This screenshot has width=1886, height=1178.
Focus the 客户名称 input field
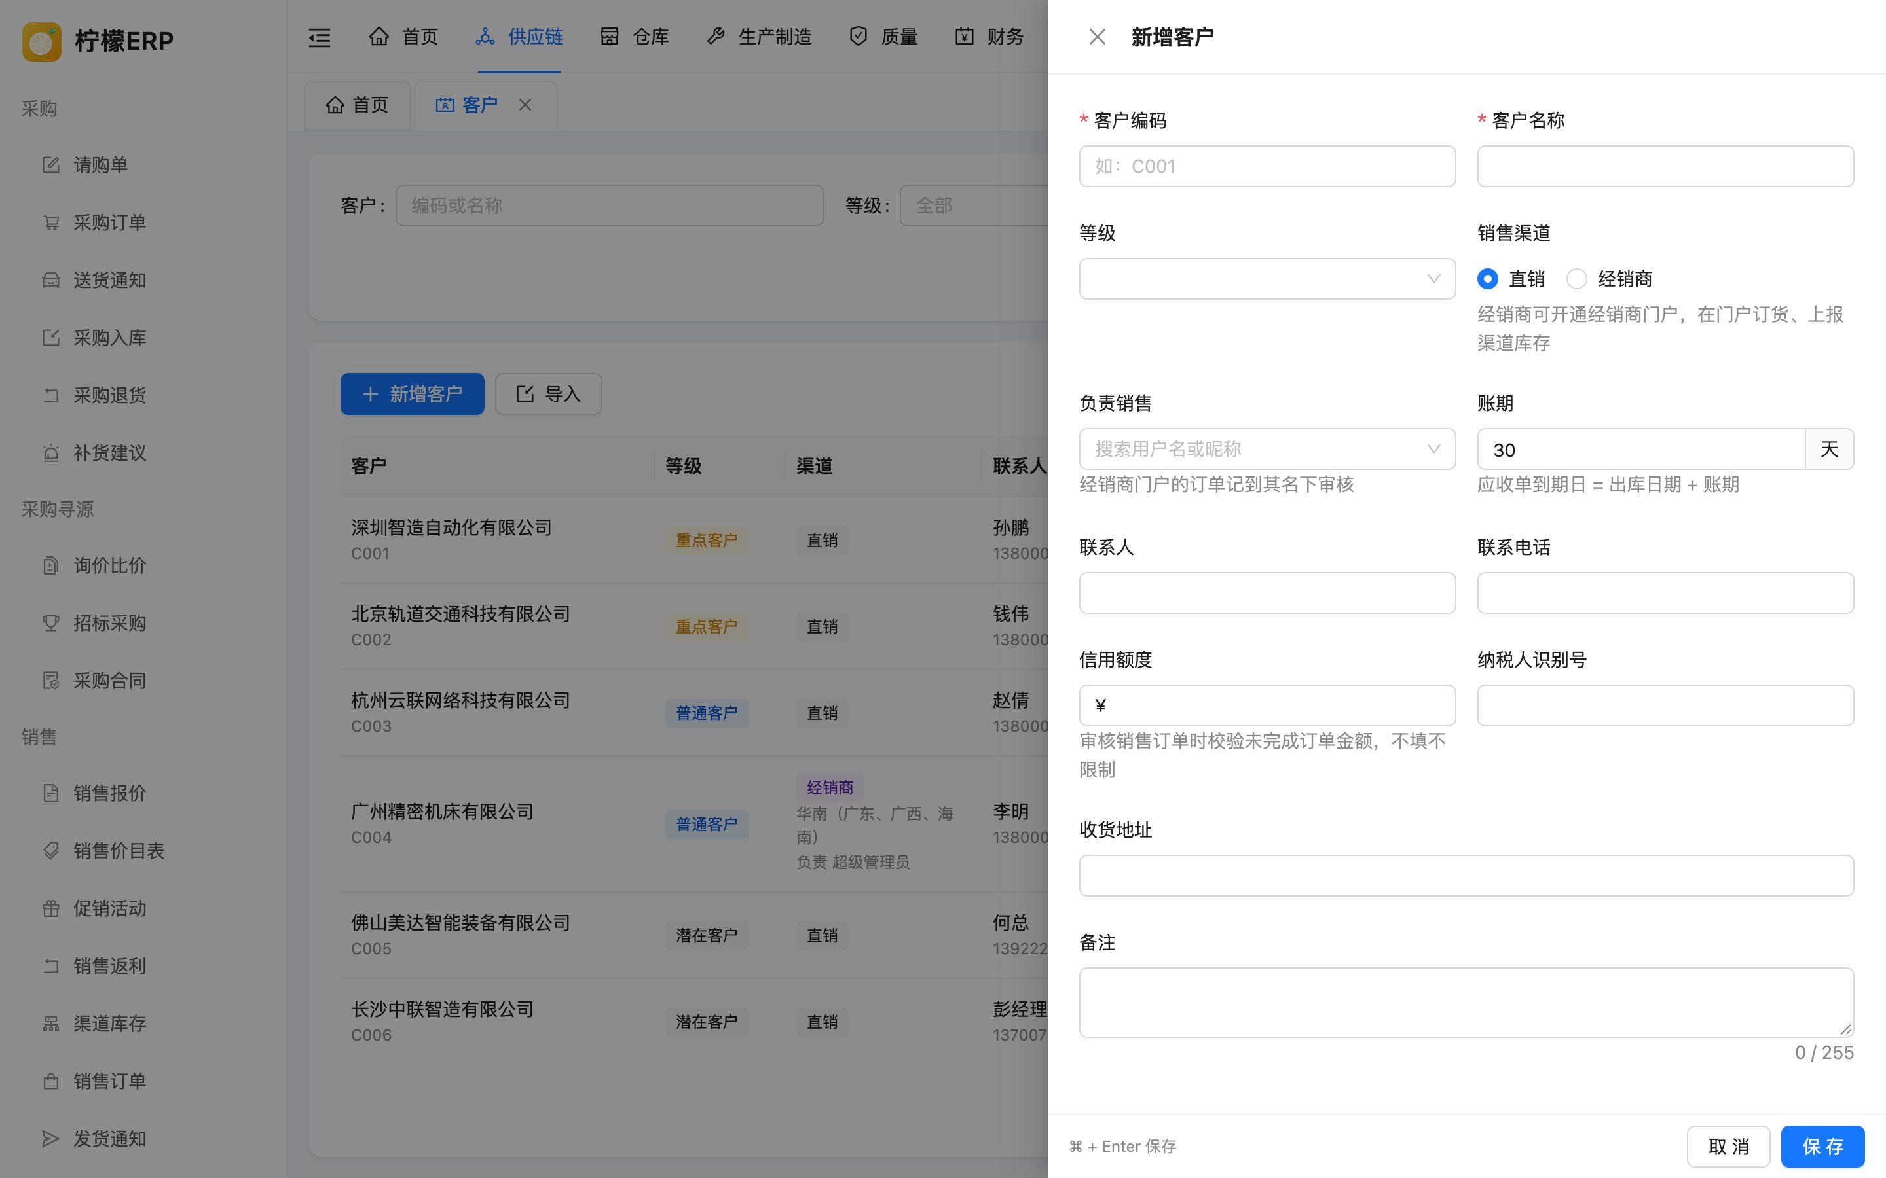click(x=1665, y=166)
